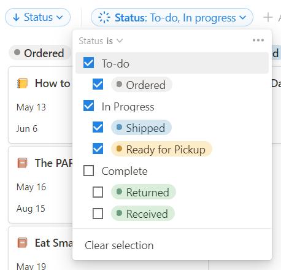Click the three-dot more options icon
This screenshot has width=281, height=270.
click(x=258, y=40)
